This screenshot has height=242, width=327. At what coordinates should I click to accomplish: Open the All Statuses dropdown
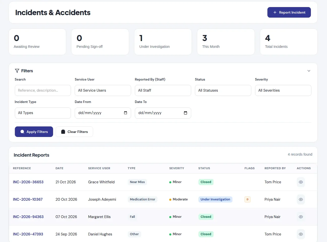(223, 90)
